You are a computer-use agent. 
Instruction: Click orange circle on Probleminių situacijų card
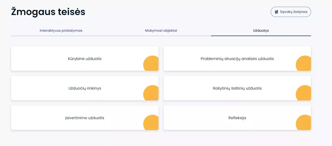coord(304,63)
